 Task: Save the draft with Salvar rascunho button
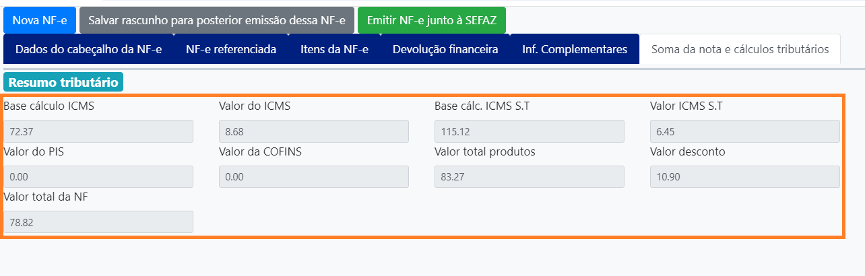[216, 21]
